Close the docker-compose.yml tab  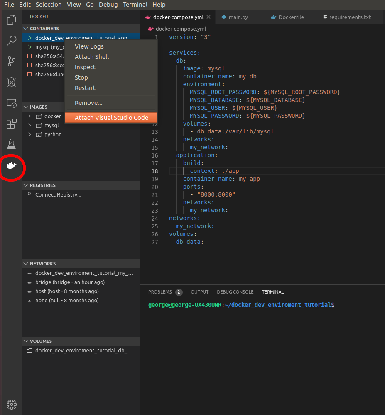pos(208,17)
